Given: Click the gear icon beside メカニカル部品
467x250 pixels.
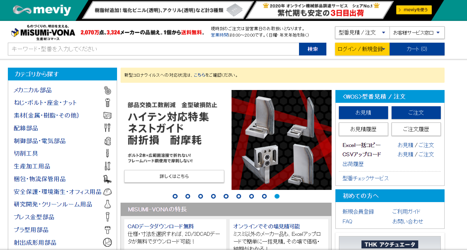Looking at the screenshot, I should point(107,90).
